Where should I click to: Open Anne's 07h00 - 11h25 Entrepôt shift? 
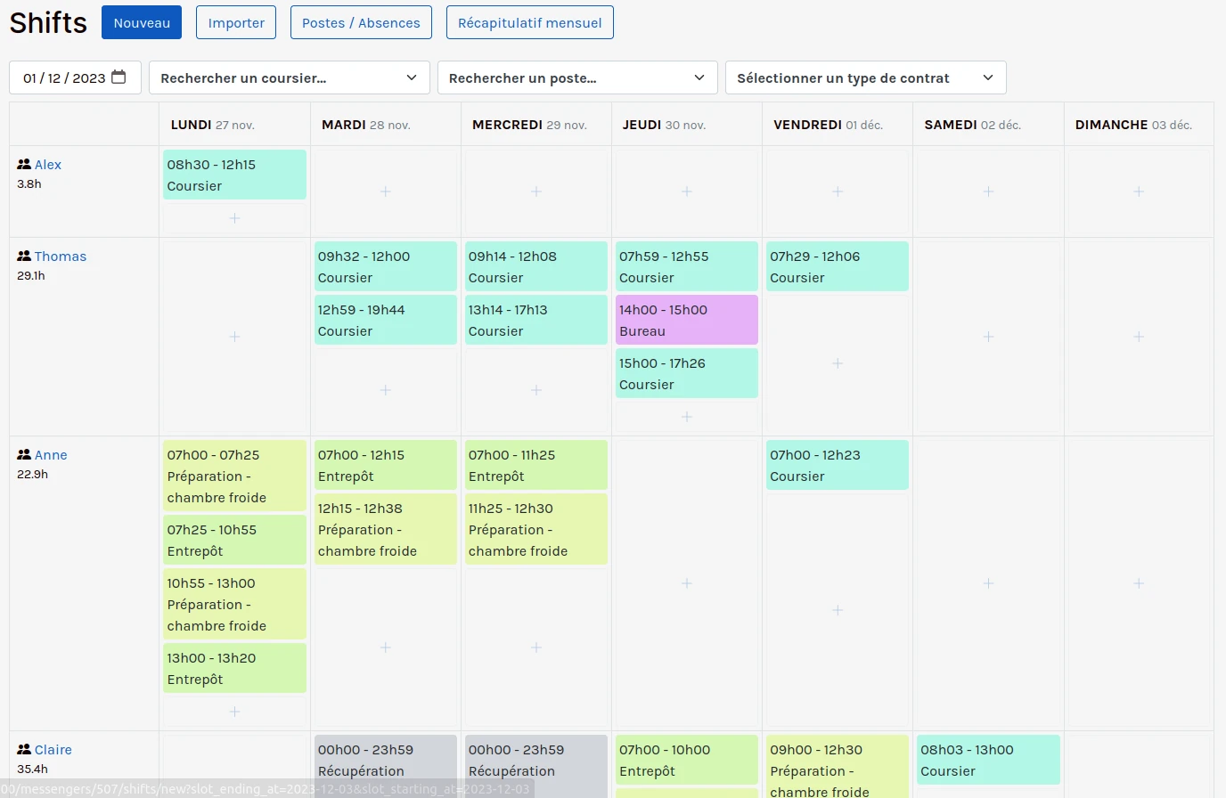(x=536, y=465)
